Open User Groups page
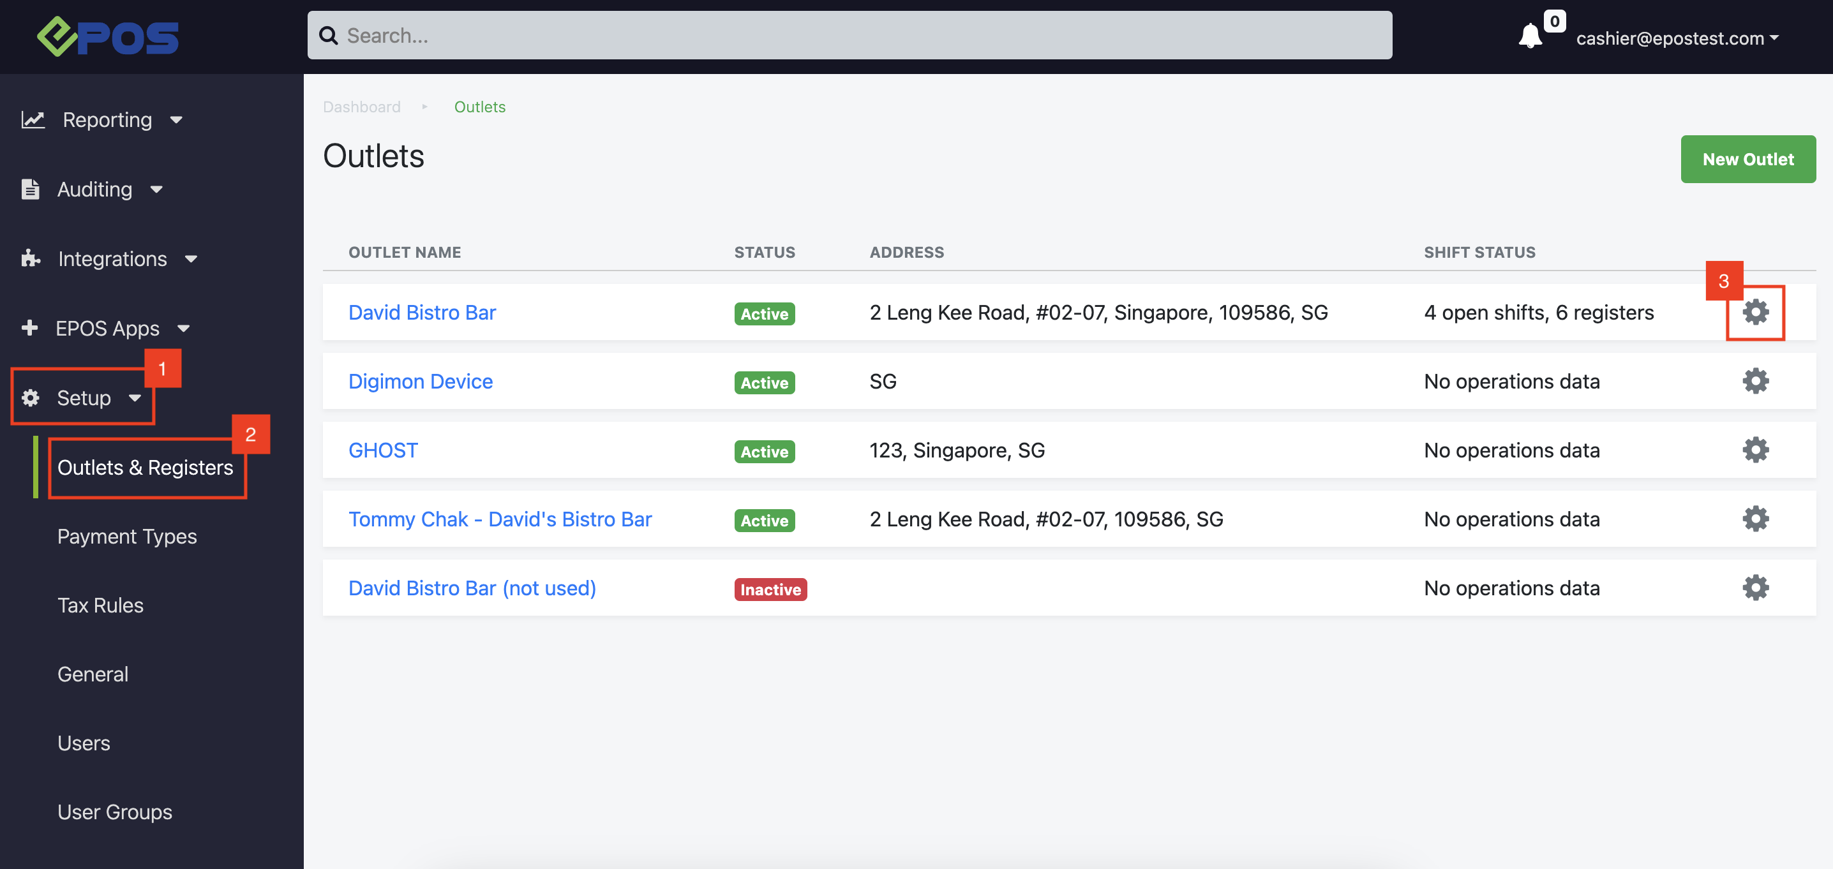 (x=115, y=812)
